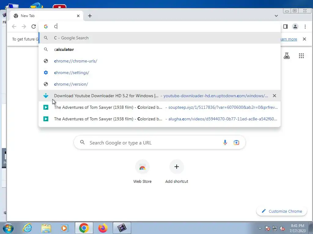Open Windows Start menu orb
313x234 pixels.
coord(8,228)
